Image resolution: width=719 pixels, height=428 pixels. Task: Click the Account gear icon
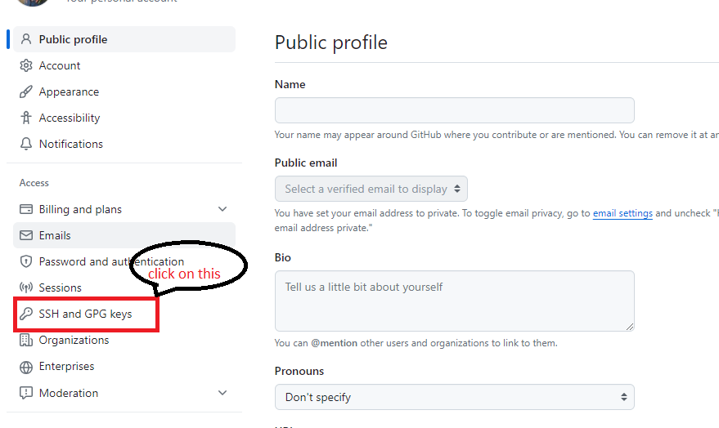[26, 65]
